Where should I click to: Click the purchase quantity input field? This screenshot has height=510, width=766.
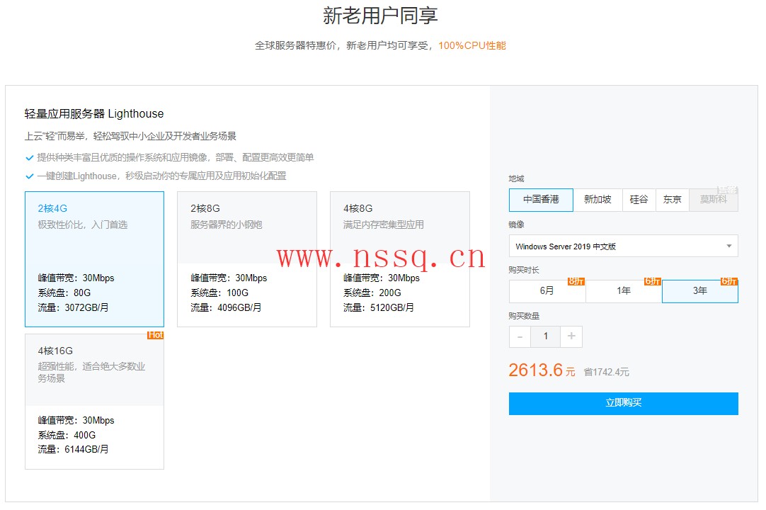(546, 336)
